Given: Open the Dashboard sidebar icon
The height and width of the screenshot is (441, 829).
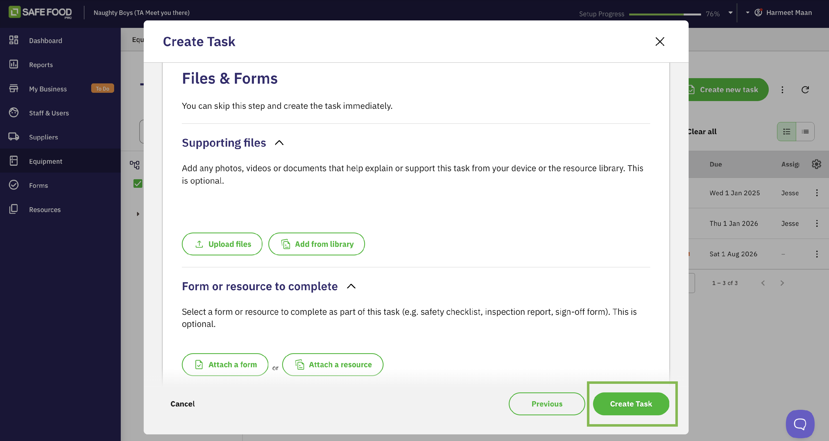Looking at the screenshot, I should pos(14,40).
